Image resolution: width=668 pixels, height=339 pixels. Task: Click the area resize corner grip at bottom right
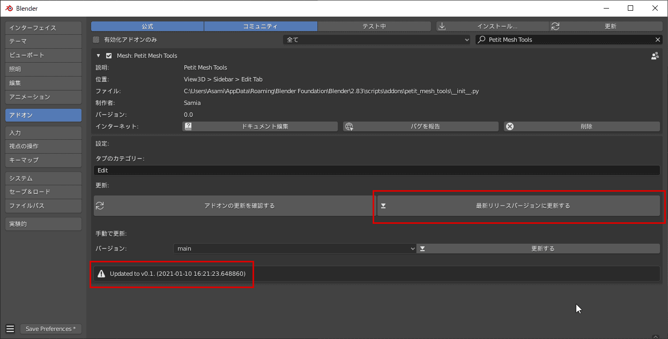tap(655, 336)
